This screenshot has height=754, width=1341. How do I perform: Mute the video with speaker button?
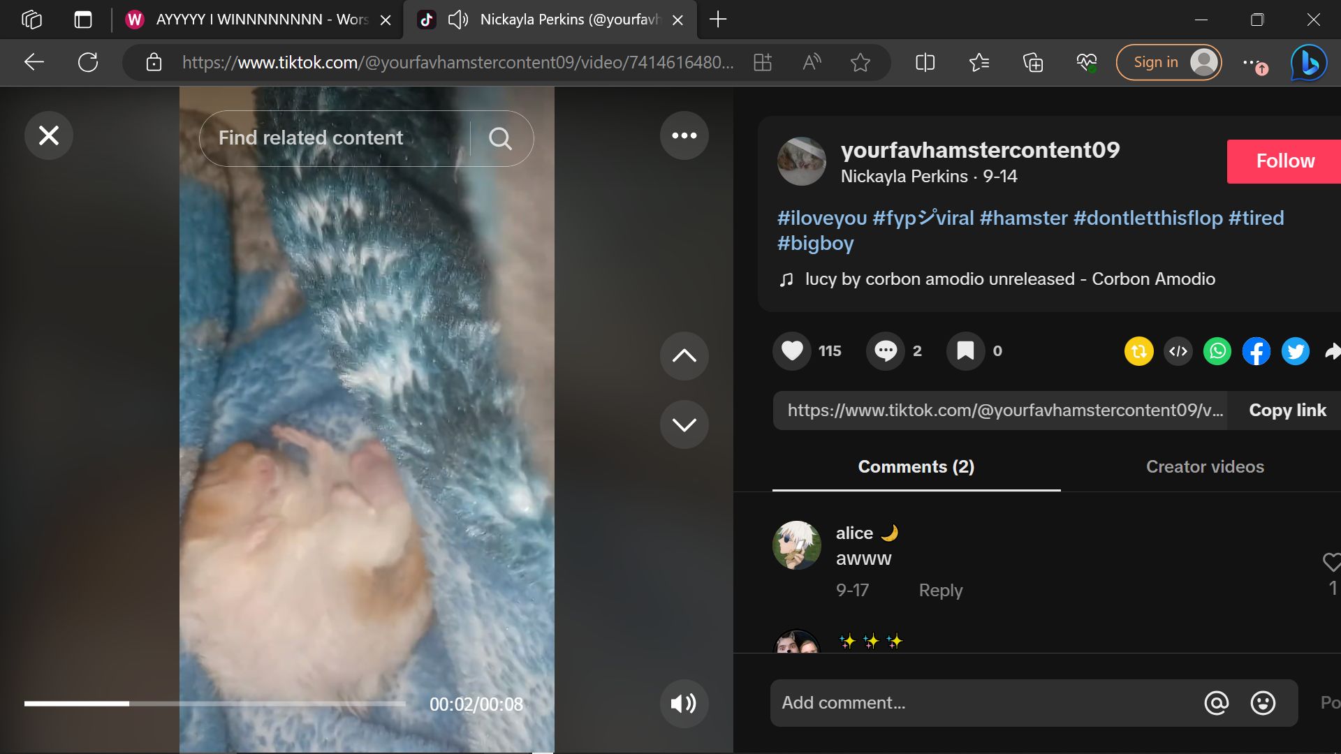point(684,704)
